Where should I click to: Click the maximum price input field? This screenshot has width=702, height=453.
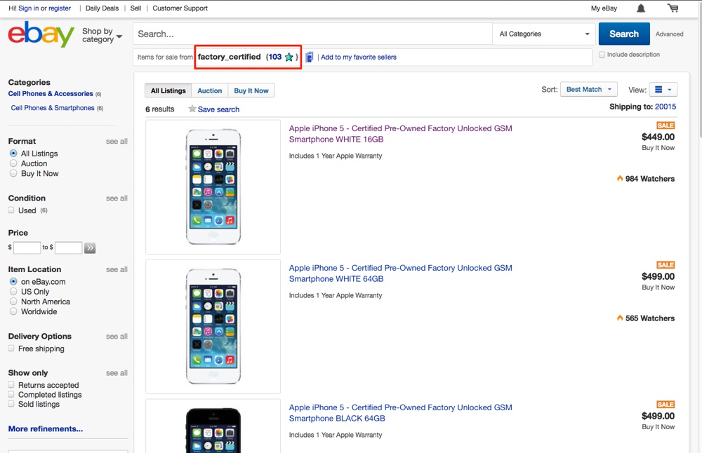pyautogui.click(x=69, y=248)
